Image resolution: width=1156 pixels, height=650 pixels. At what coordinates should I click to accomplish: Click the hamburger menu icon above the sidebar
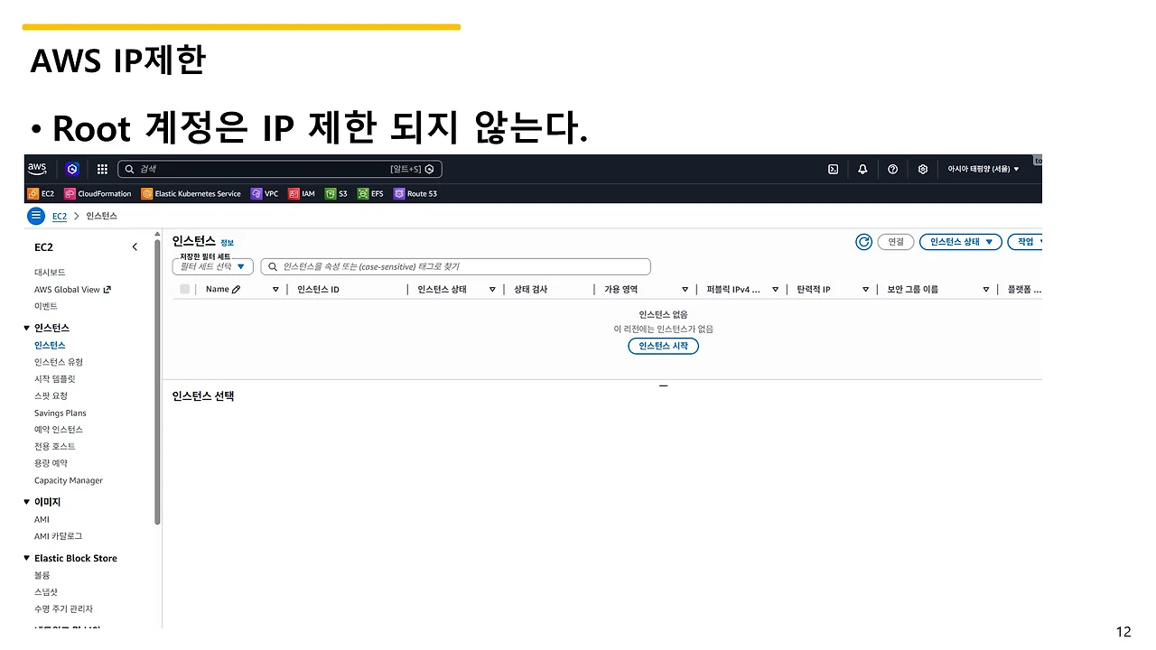(x=36, y=215)
